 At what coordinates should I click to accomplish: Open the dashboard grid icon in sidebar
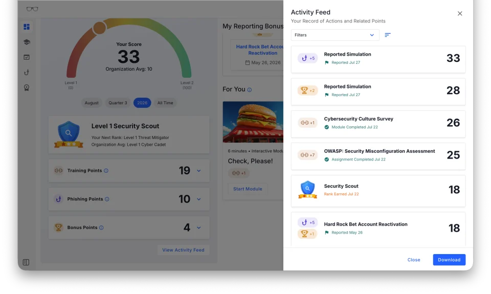(27, 27)
